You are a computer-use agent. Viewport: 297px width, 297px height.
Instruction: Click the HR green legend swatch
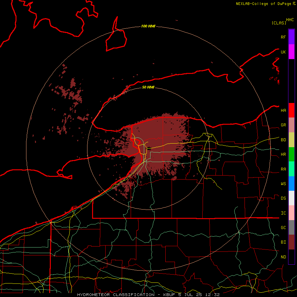click(x=291, y=154)
